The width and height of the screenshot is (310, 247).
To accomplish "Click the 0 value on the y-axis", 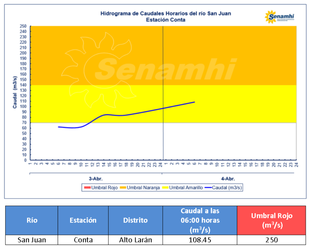I will [x=25, y=160].
